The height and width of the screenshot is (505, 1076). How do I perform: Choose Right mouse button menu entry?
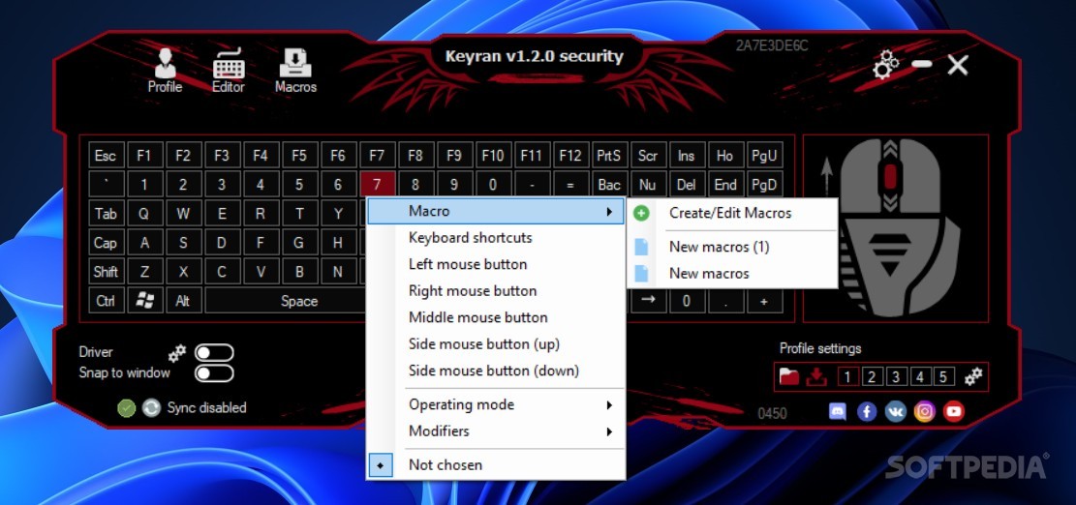[496, 291]
